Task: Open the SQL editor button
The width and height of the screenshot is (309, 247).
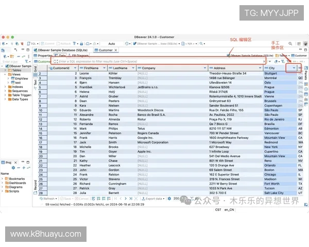Action: pos(31,44)
